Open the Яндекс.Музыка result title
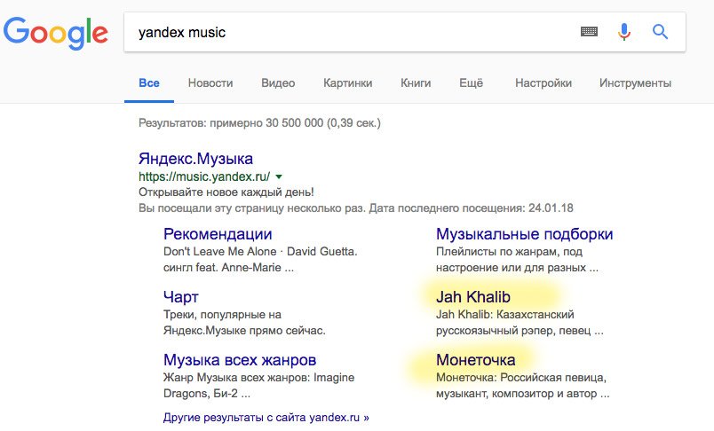Screen dimensions: 714x431 (195, 159)
